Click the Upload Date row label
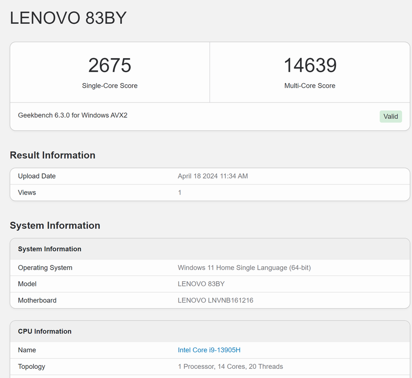 (x=37, y=176)
